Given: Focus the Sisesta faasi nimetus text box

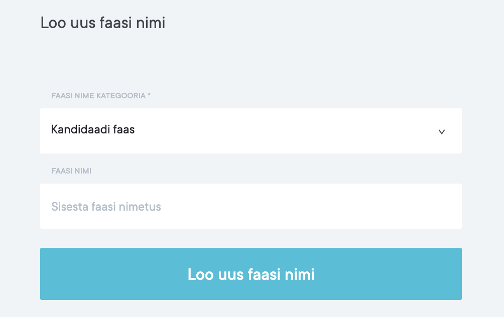Looking at the screenshot, I should [250, 206].
